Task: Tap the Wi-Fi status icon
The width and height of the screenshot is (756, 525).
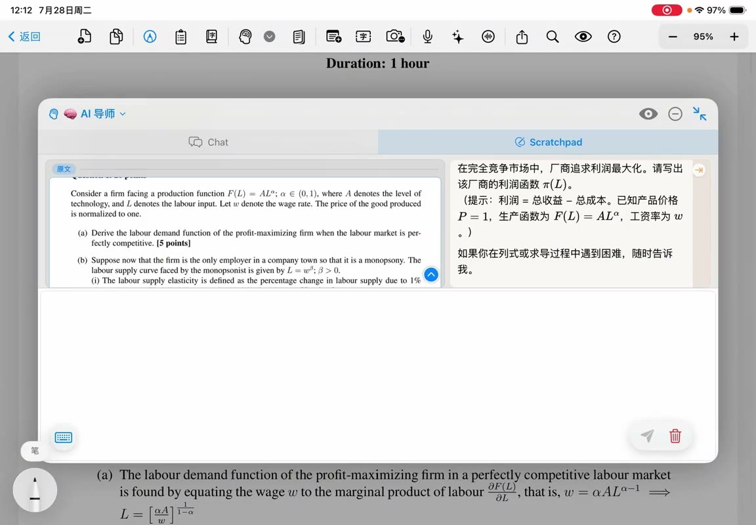Action: (700, 10)
